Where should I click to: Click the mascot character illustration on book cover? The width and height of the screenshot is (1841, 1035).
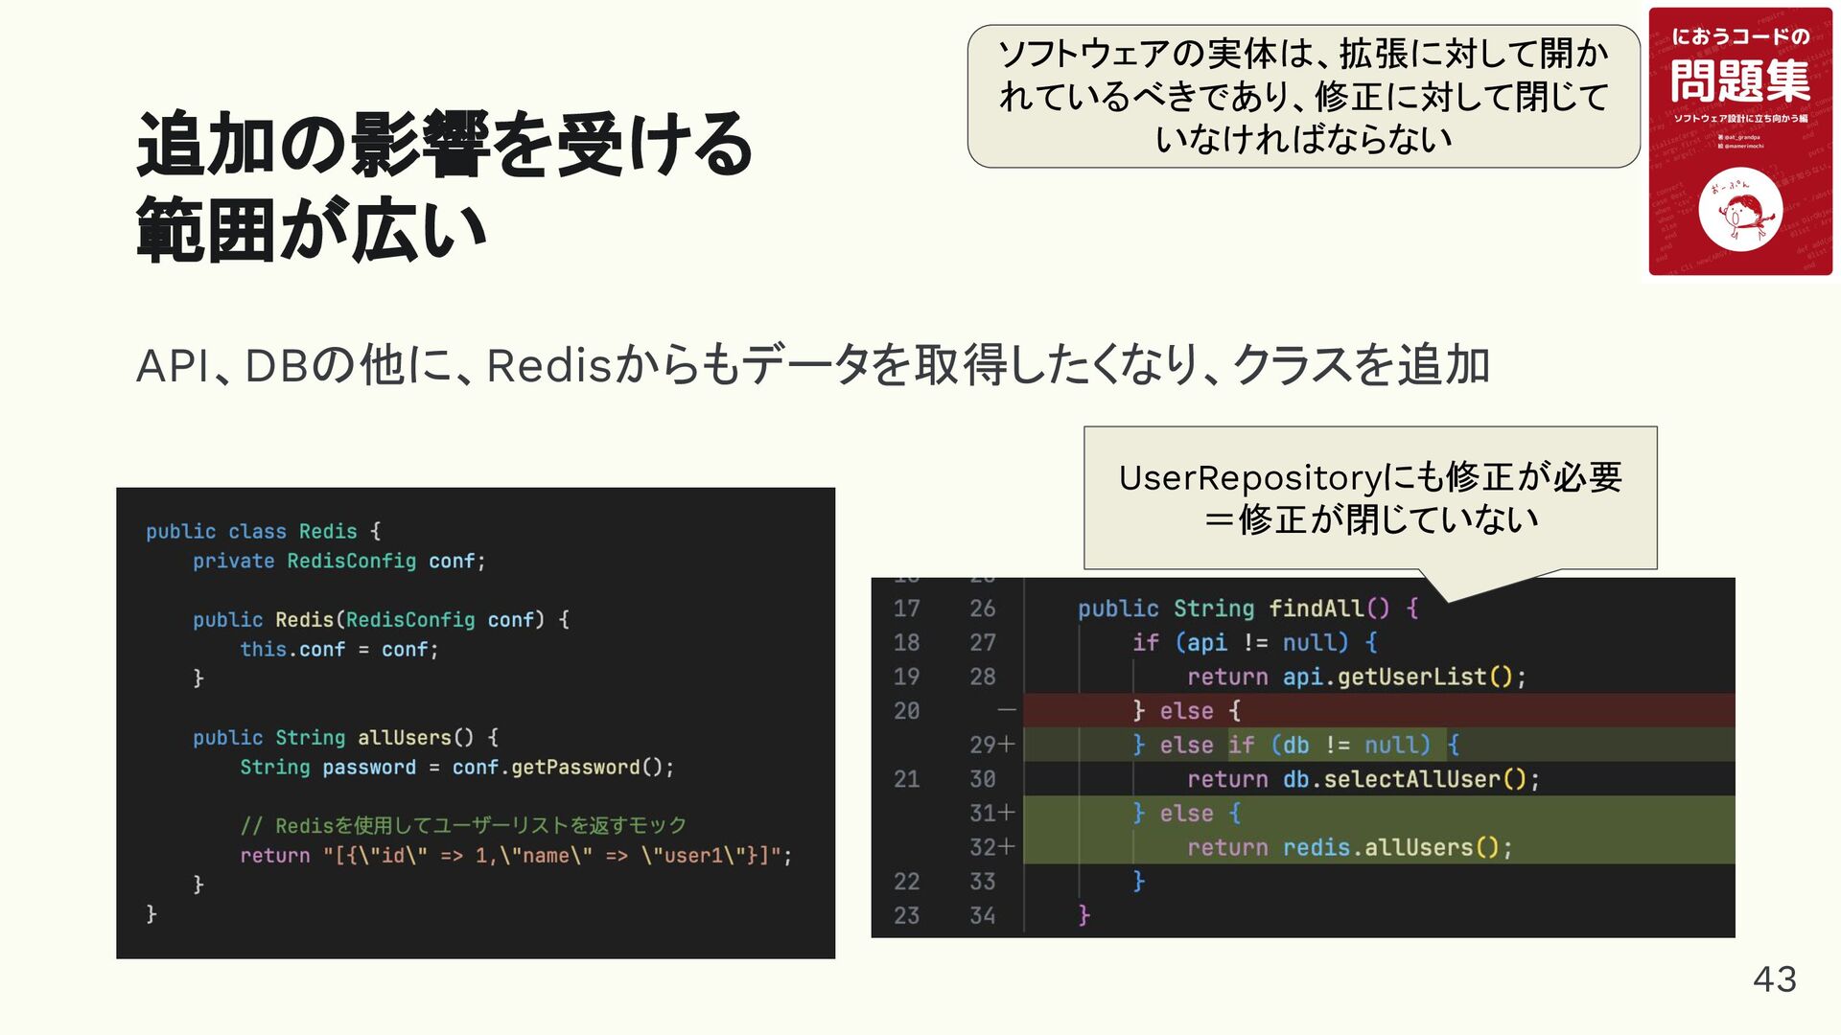click(1739, 213)
